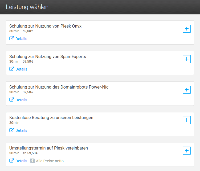Click external-link icon for Plesk Onyx training
Image resolution: width=200 pixels, height=171 pixels.
tap(12, 38)
